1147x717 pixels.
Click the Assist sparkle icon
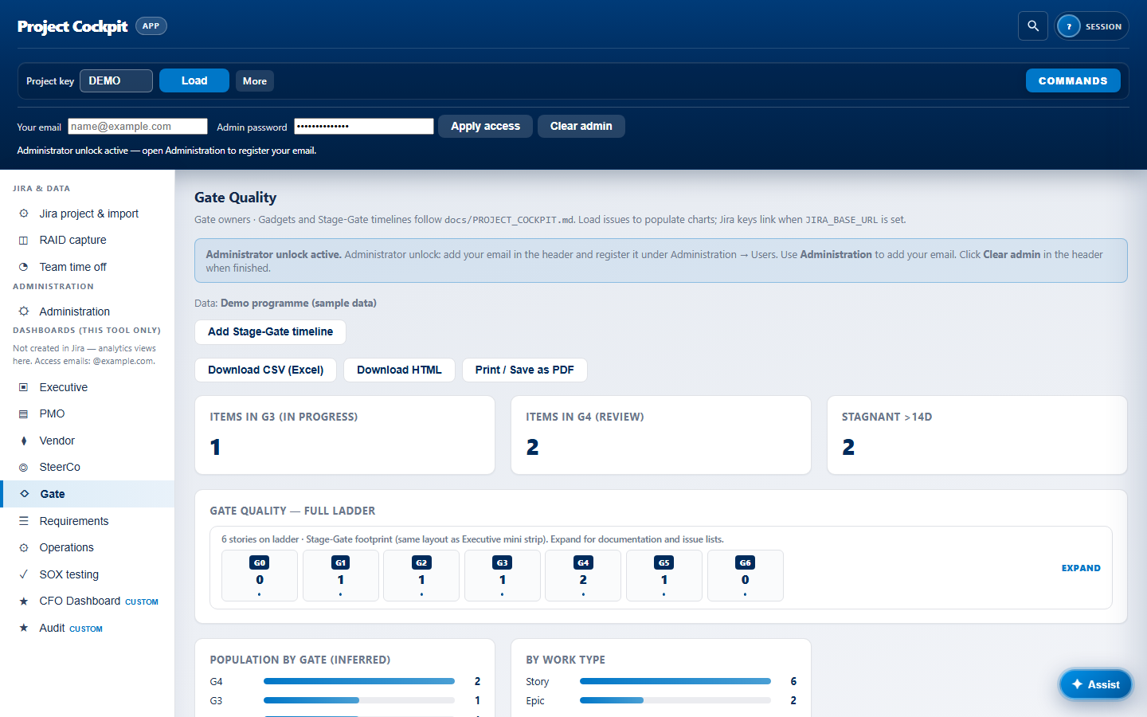(1077, 684)
